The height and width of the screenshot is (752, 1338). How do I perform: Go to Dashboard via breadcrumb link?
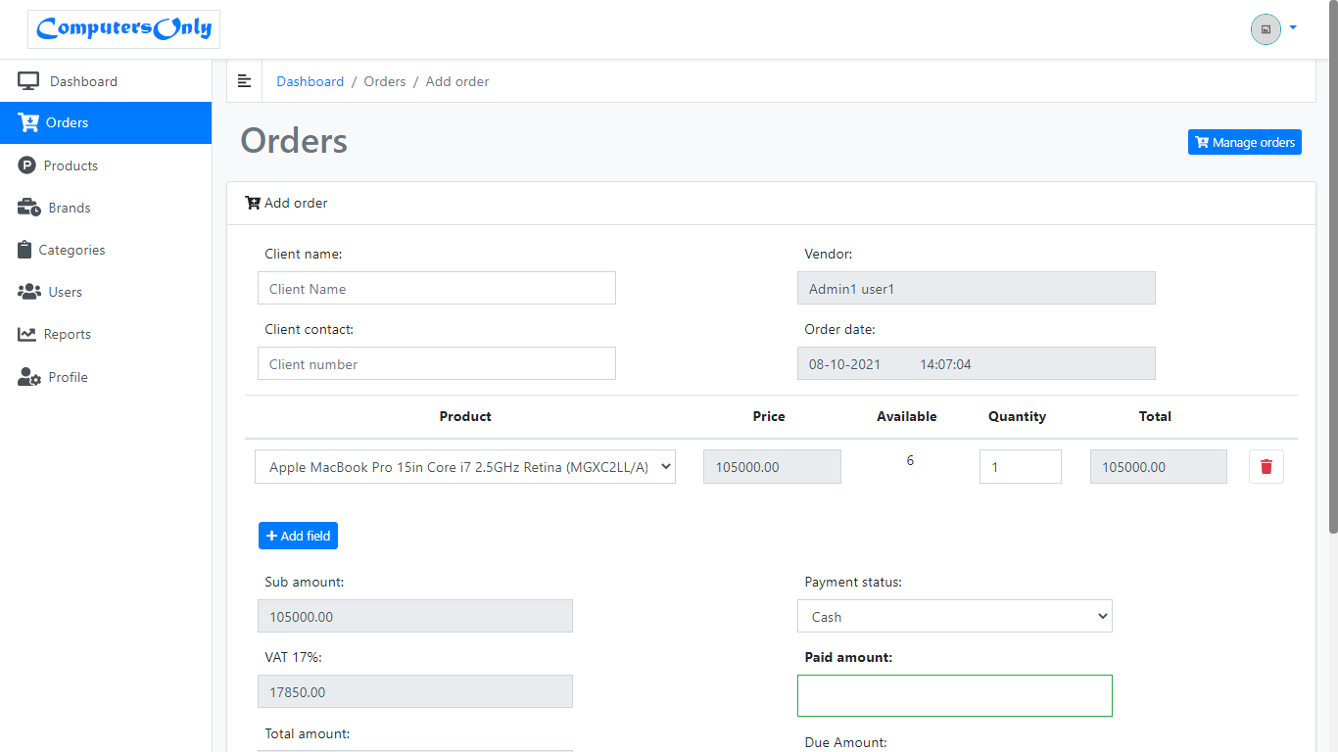310,81
